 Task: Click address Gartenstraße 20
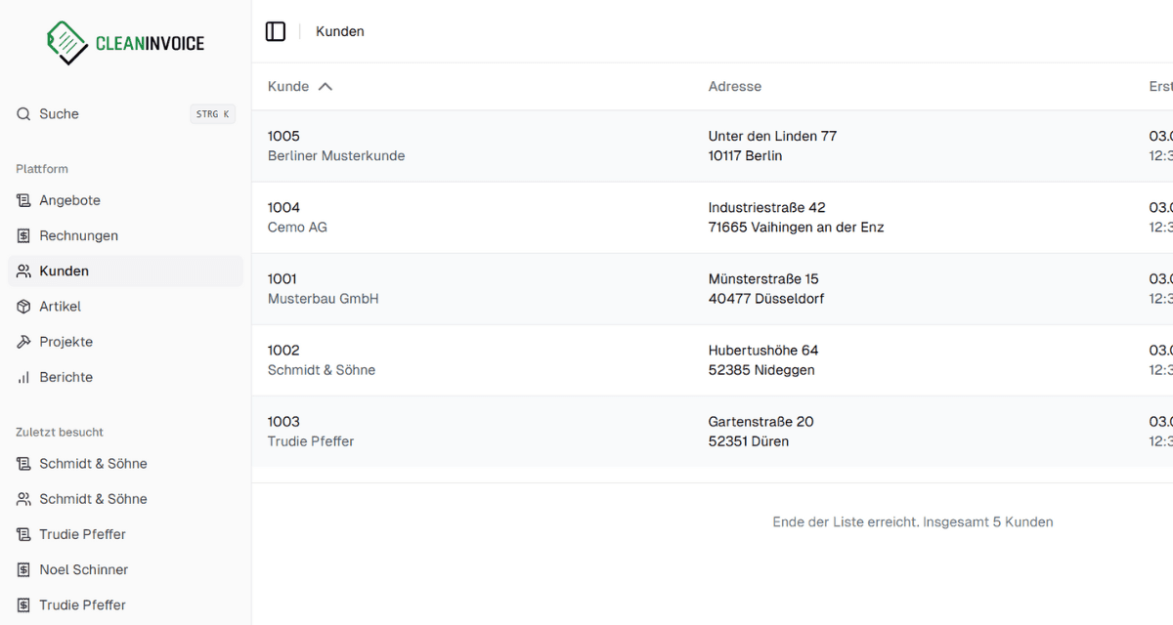click(761, 421)
